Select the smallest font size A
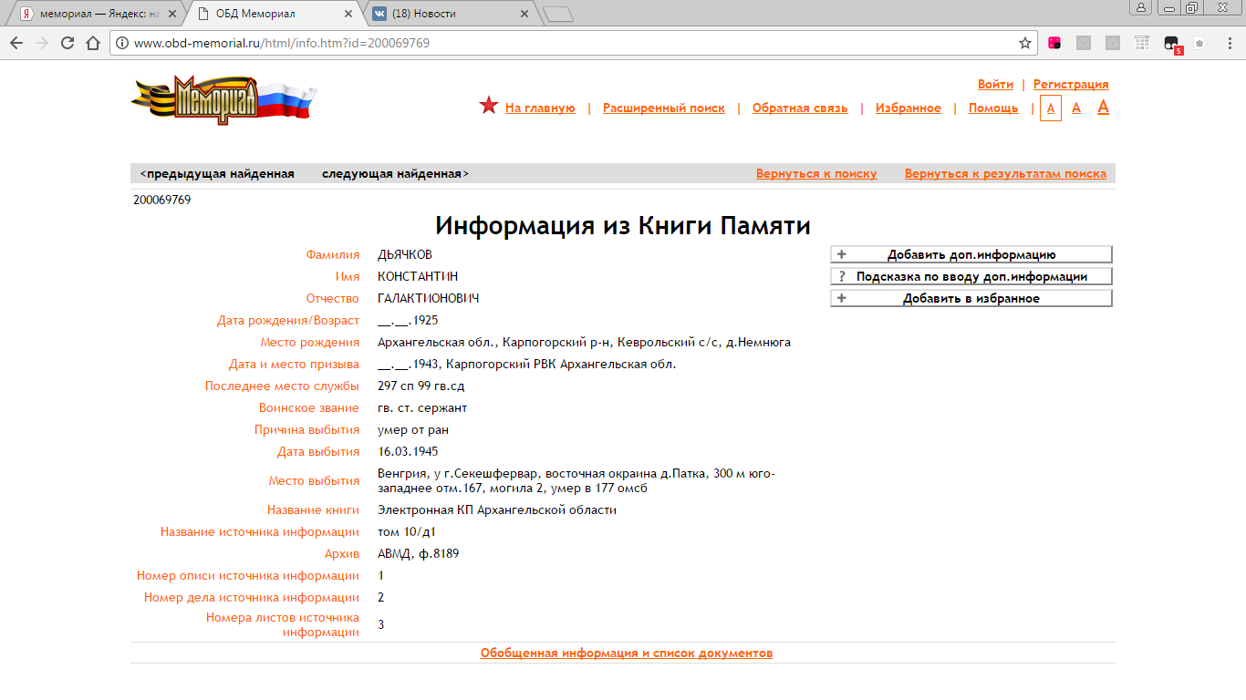The image size is (1246, 700). (x=1051, y=108)
